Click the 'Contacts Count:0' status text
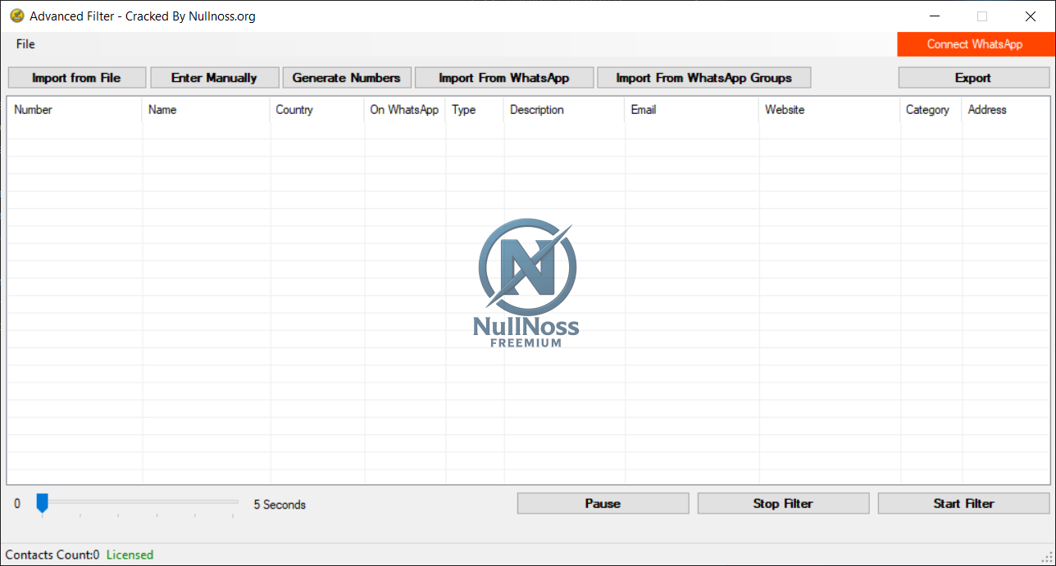 tap(52, 555)
